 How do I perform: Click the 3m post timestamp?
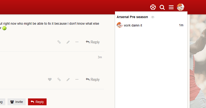100,57
